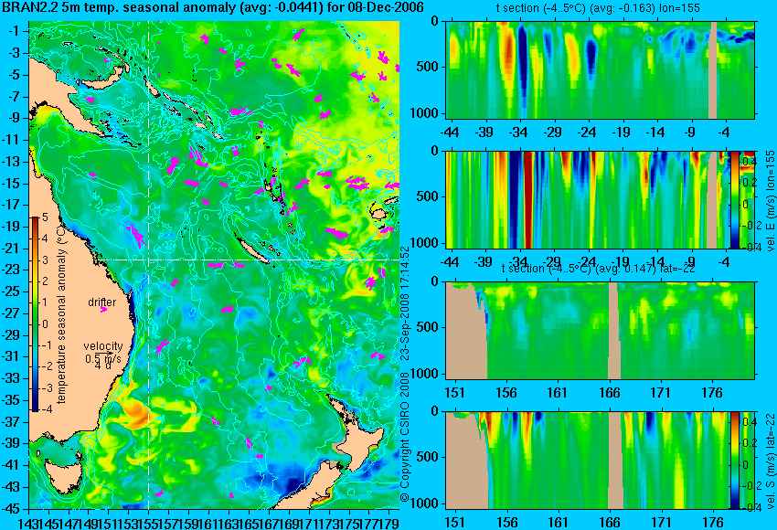Viewport: 777px width, 530px height.
Task: Click the '23-Sep-2008 17:14:52' timestamp text
Action: [405, 303]
